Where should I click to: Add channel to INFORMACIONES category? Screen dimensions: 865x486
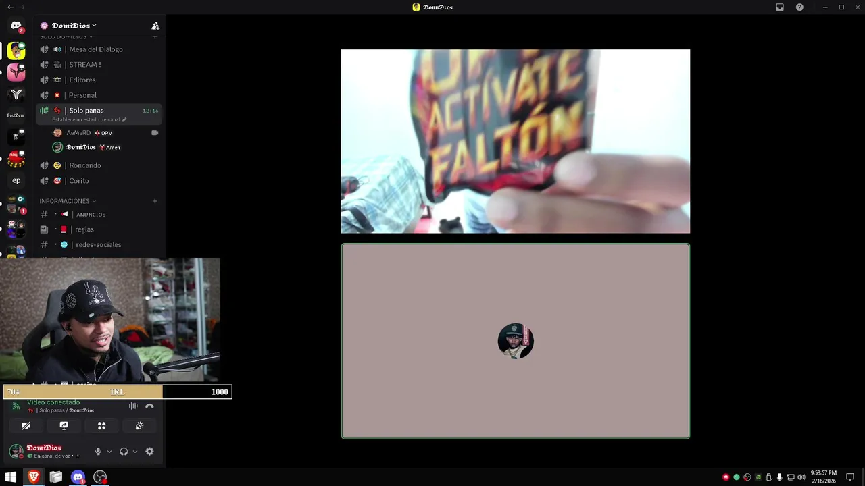155,201
